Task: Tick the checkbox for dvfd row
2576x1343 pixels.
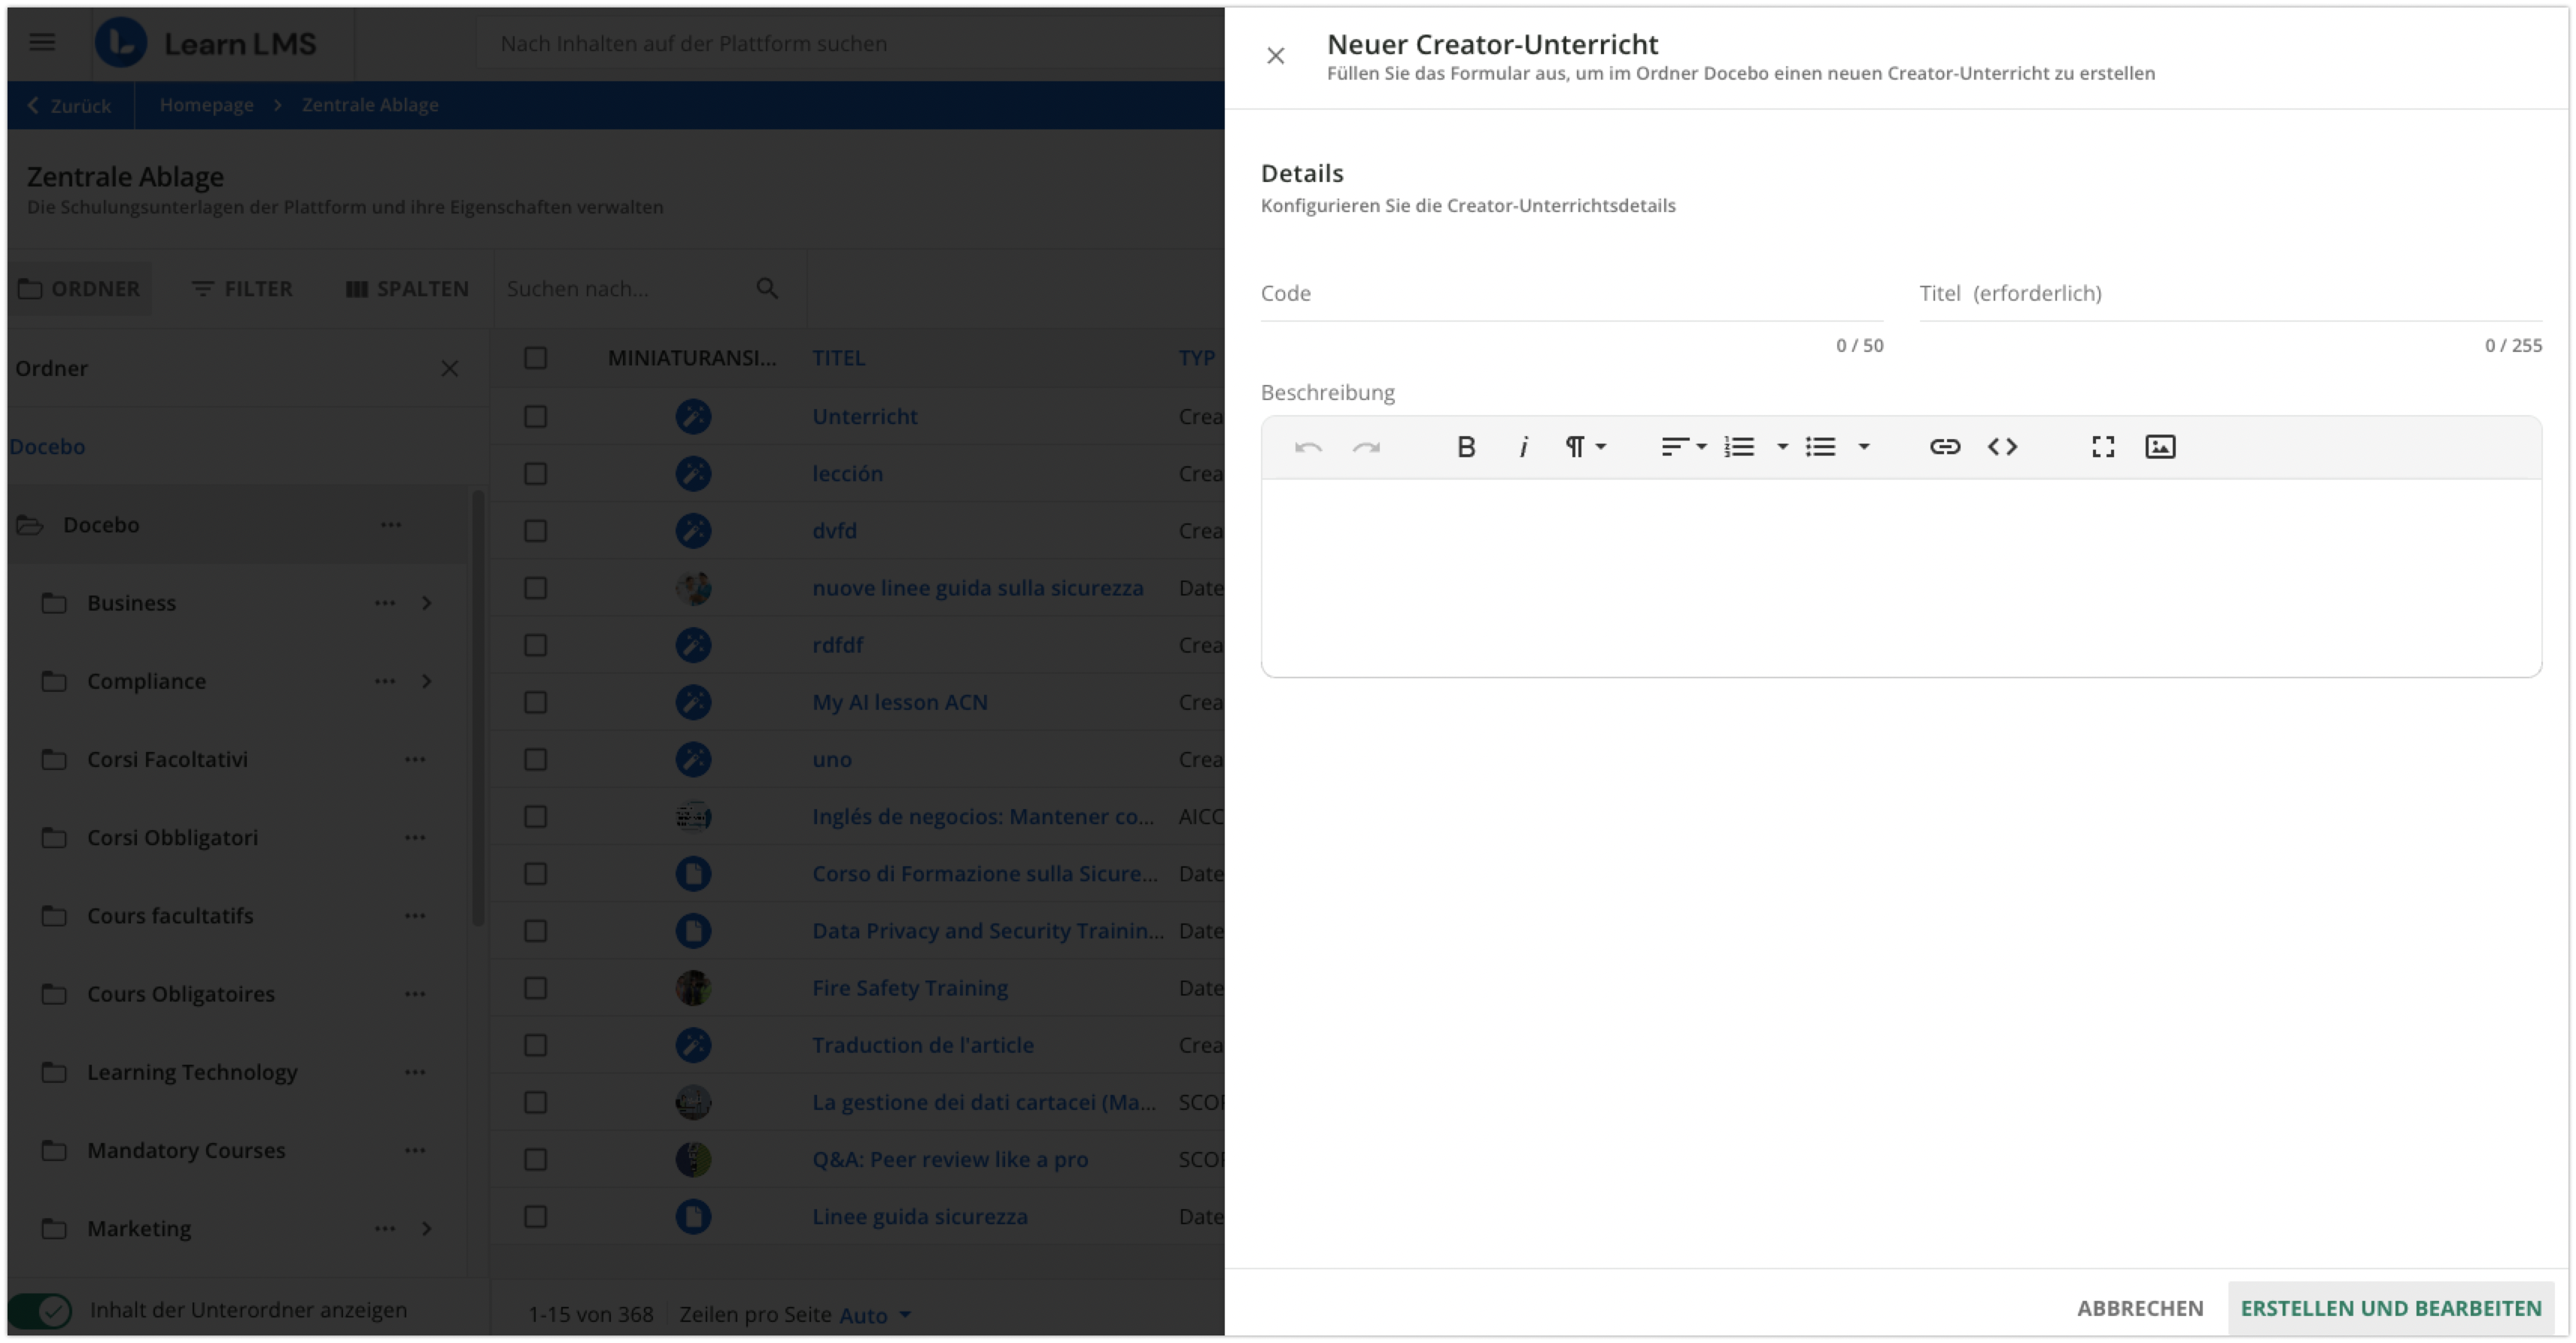Action: 536,531
